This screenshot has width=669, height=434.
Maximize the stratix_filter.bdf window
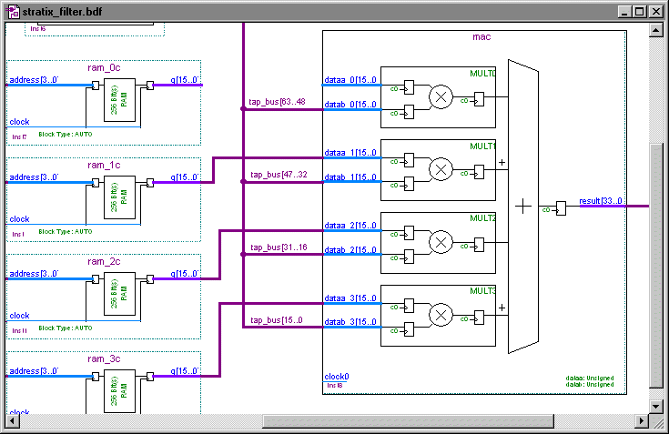pyautogui.click(x=639, y=11)
